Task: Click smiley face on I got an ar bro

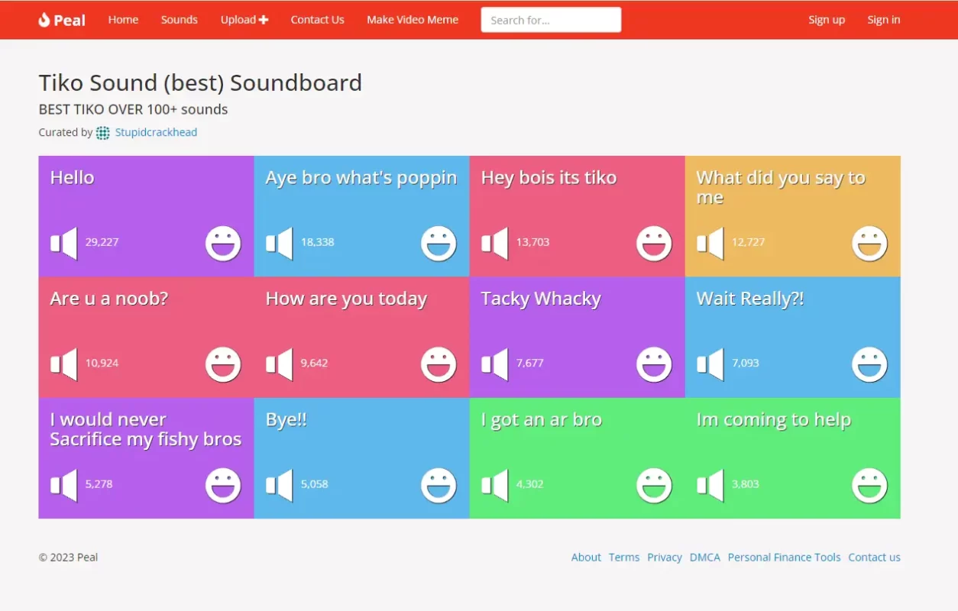Action: click(x=654, y=486)
